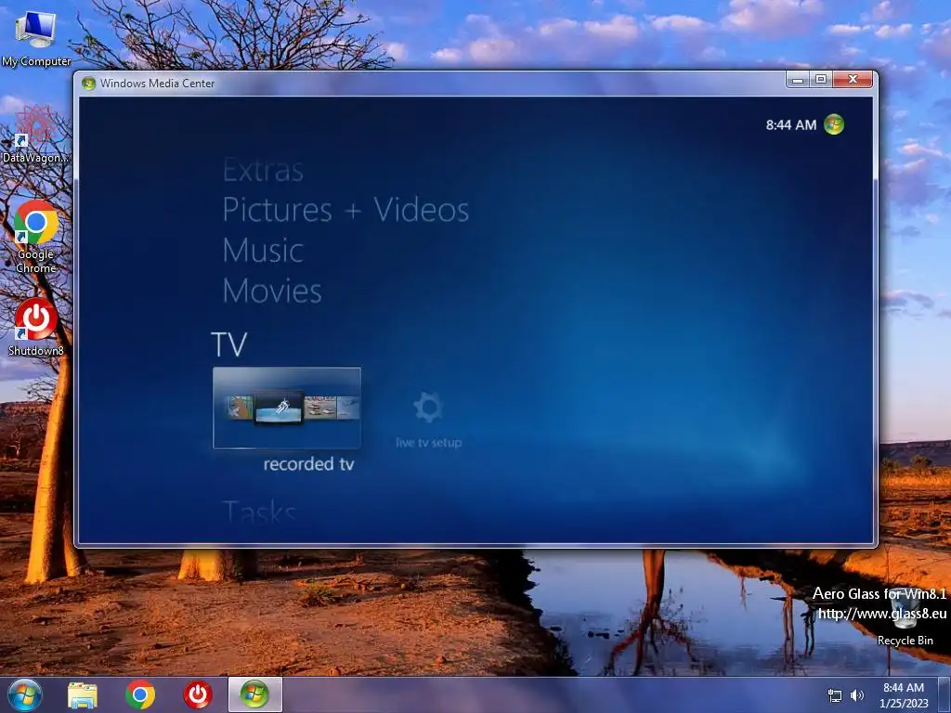Open the volume speaker tray icon
This screenshot has height=713, width=951.
(857, 695)
